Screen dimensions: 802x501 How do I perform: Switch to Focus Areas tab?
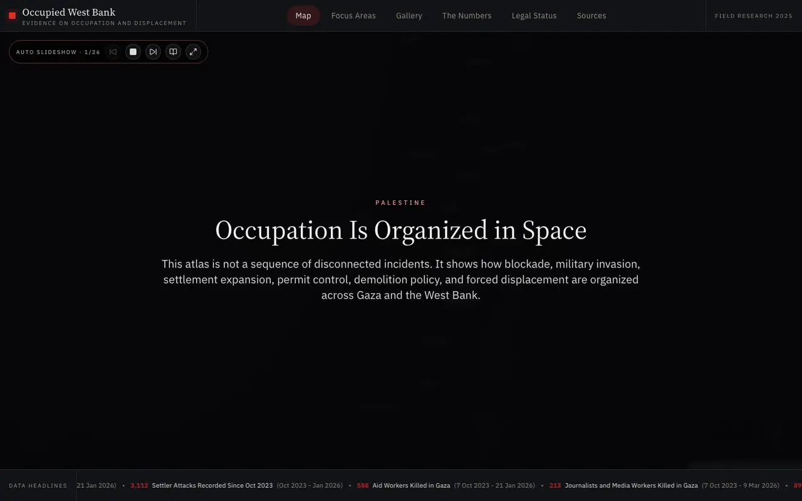pyautogui.click(x=353, y=16)
